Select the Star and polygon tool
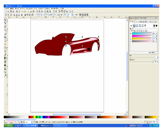The image size is (164, 131). click(5, 44)
